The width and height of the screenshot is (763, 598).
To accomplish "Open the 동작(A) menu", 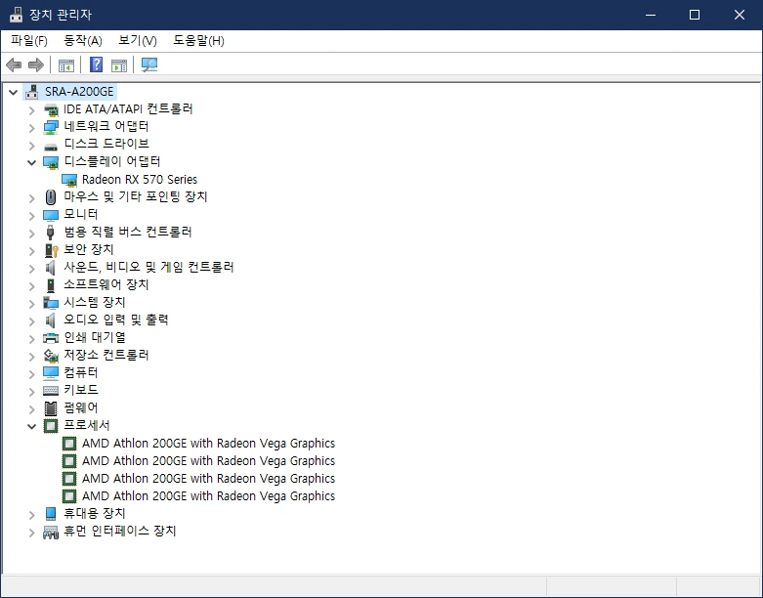I will pos(83,41).
